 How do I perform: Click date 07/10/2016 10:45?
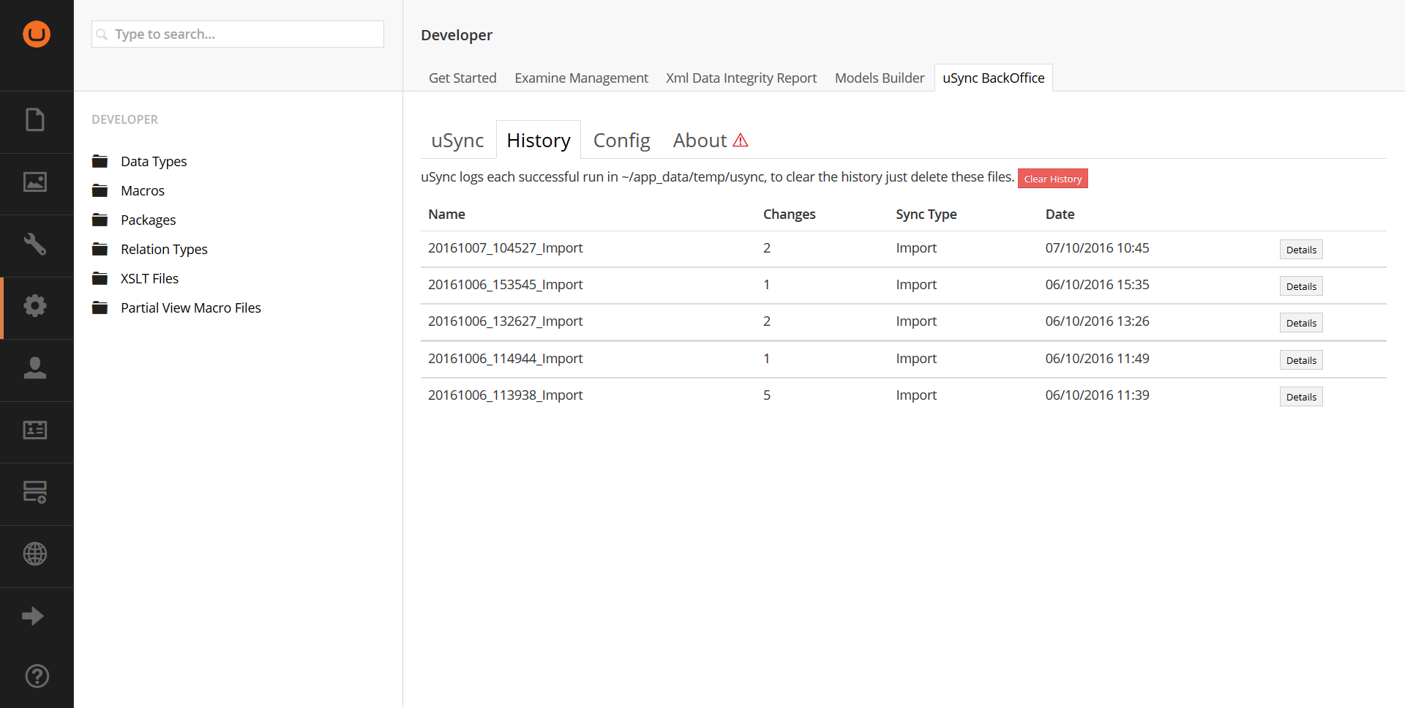[1098, 248]
